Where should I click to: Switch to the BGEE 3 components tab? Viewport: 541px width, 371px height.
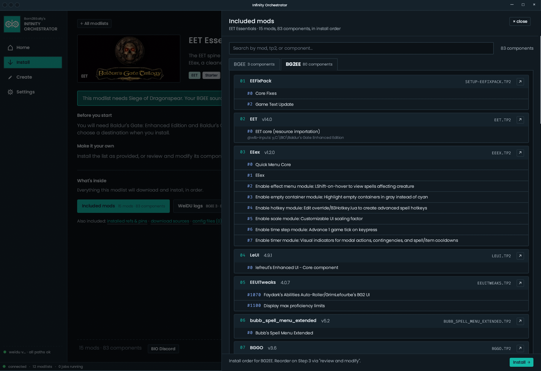(x=254, y=64)
